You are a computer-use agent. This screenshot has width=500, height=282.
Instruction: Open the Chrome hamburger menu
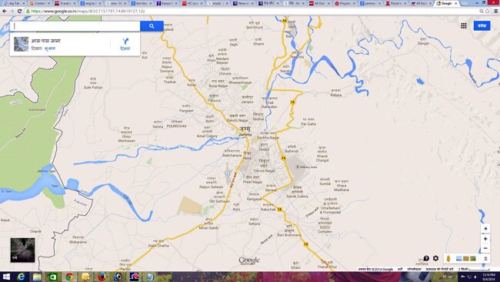pyautogui.click(x=496, y=11)
